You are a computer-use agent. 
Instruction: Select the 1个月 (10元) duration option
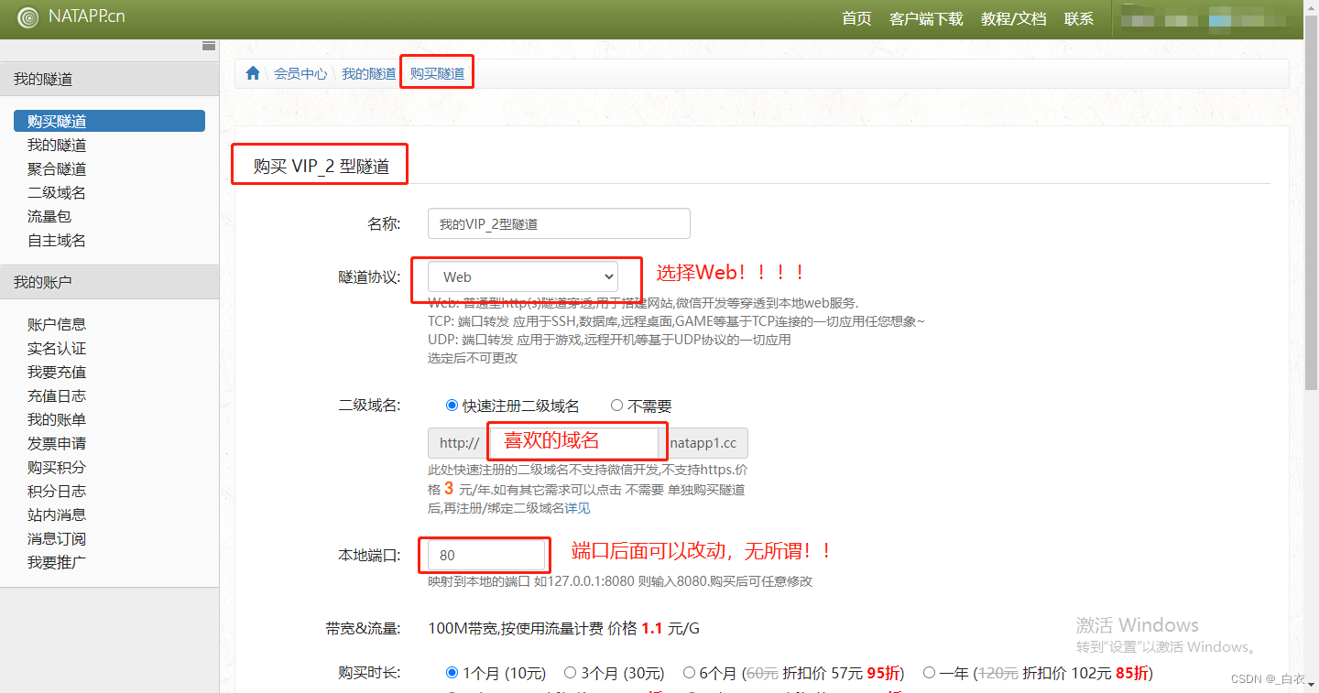click(452, 673)
